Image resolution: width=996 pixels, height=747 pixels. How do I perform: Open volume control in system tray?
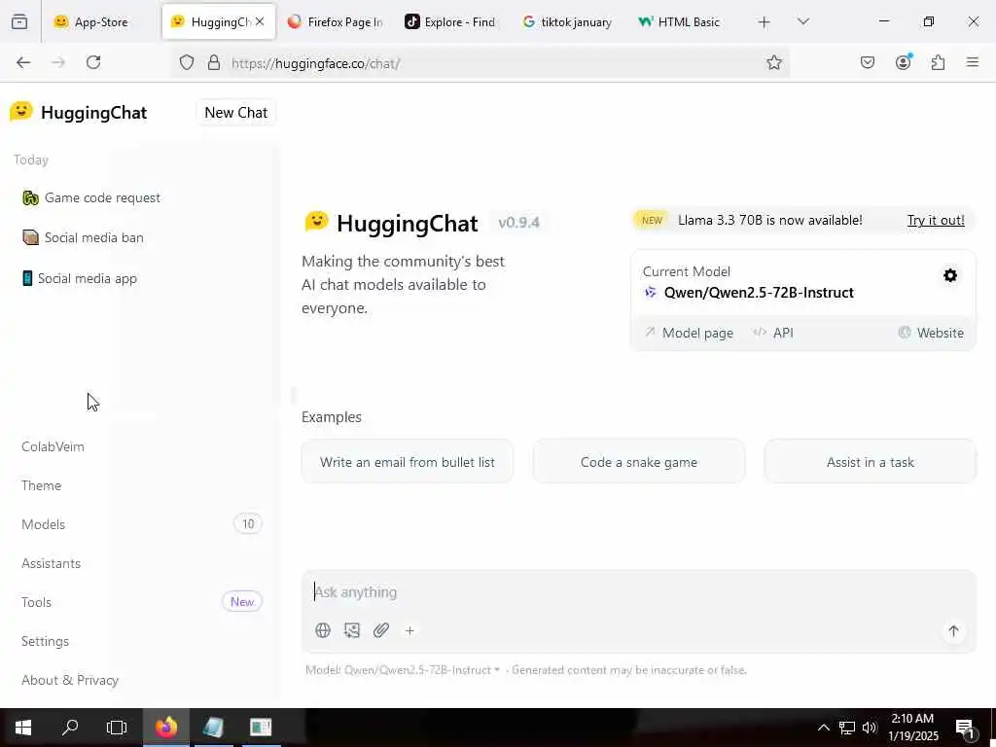click(870, 728)
